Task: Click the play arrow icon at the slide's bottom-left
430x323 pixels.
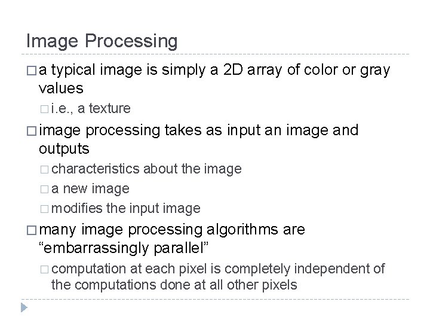Action: (24, 309)
